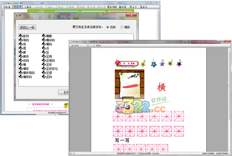232x156 pixels.
Task: Select 卧钩 item in stroke list
Action: 24,36
